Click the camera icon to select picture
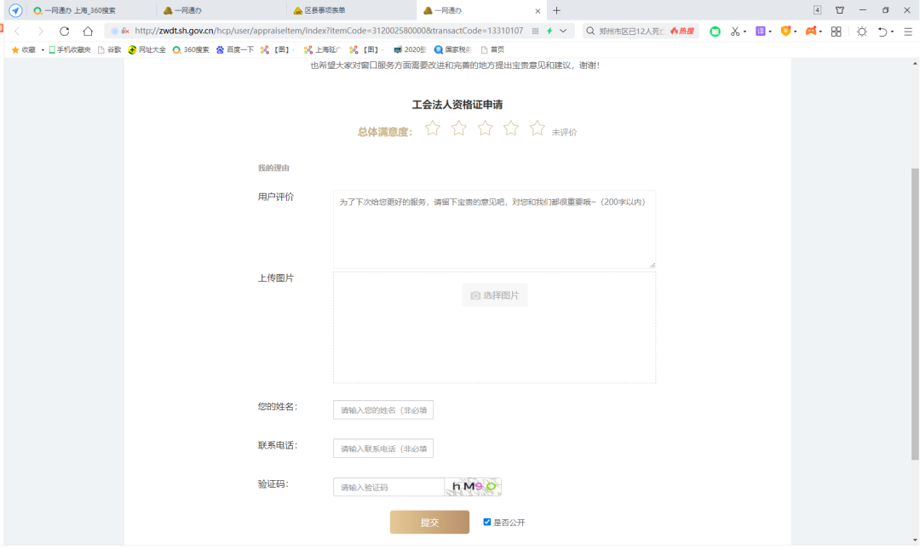 pos(475,295)
